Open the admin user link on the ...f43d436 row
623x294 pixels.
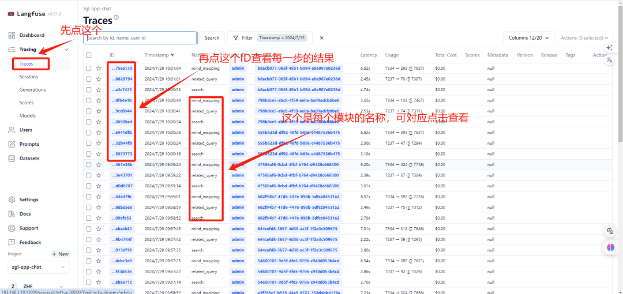[238, 272]
